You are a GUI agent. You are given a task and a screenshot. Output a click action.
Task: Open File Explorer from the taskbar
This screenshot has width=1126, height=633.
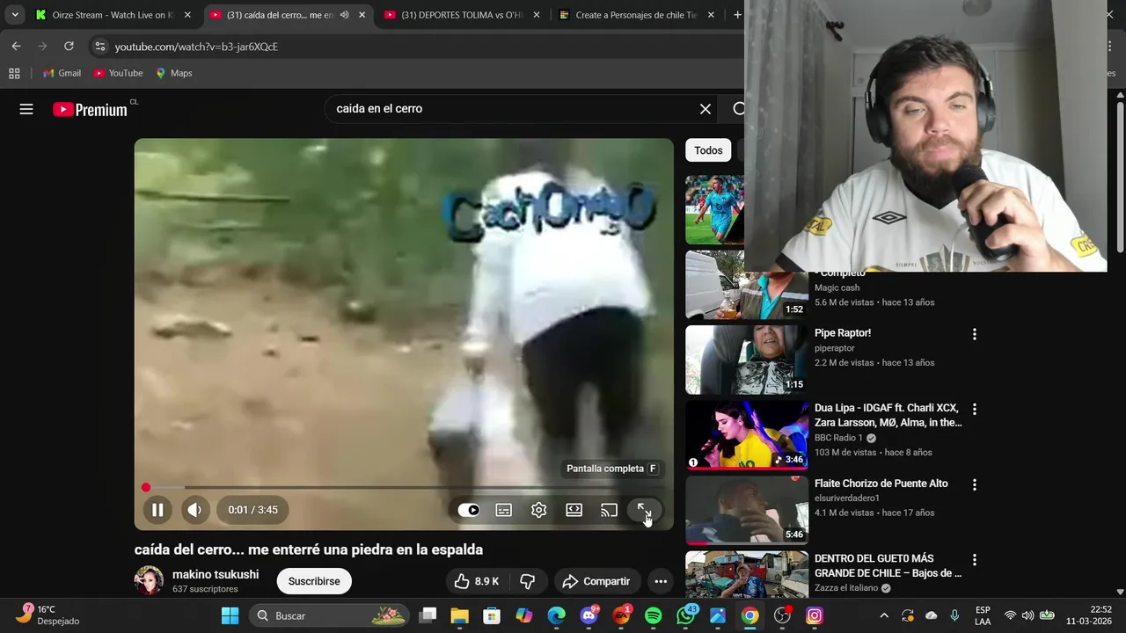coord(459,616)
